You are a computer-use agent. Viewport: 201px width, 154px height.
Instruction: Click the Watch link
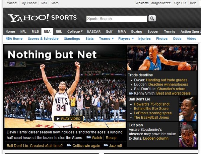click(x=97, y=138)
